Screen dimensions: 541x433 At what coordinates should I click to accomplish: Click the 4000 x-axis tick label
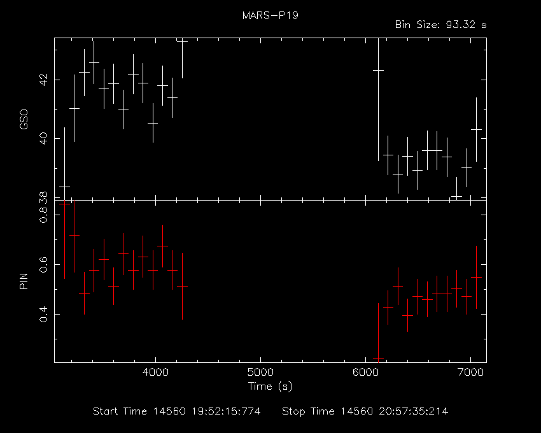155,372
